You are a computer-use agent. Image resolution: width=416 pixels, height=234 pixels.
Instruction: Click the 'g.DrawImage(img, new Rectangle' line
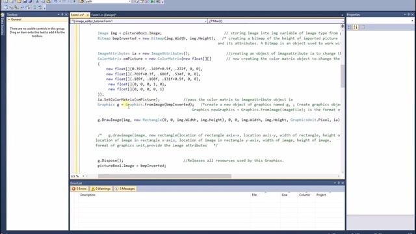(218, 120)
